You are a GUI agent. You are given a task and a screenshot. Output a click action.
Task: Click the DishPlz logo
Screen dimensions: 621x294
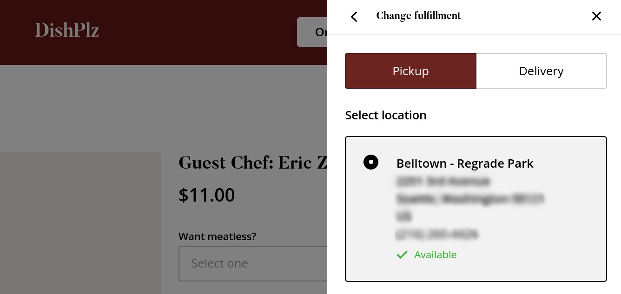coord(67,31)
